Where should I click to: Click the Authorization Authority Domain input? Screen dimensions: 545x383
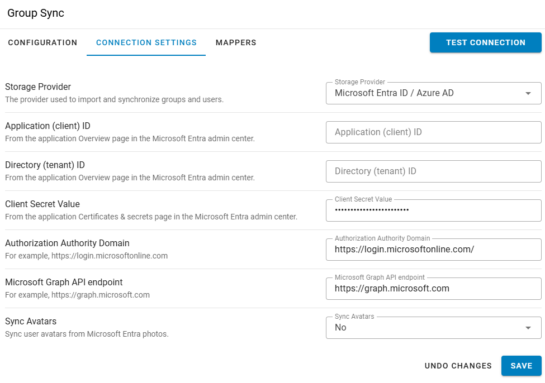433,250
